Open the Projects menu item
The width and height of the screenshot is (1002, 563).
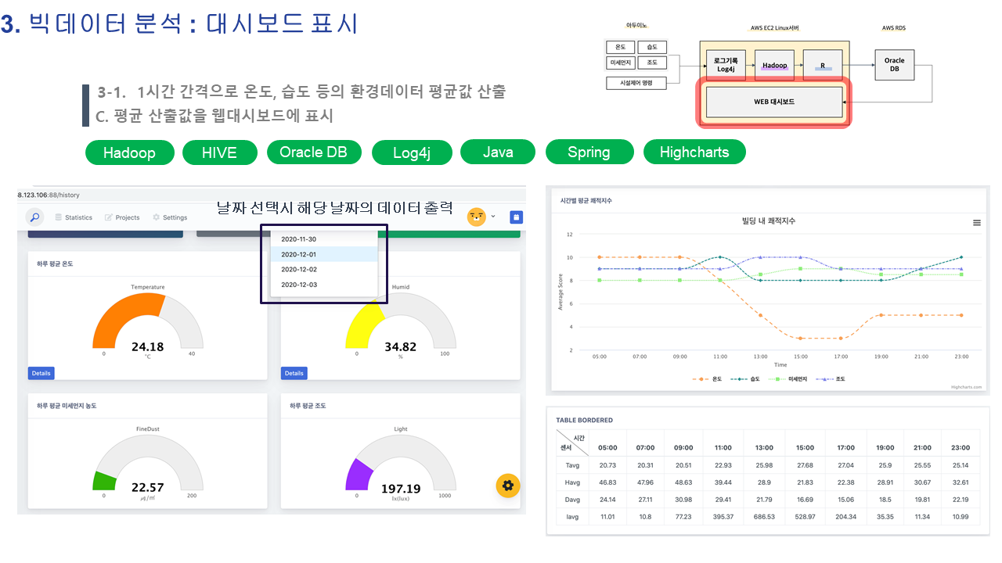point(128,217)
